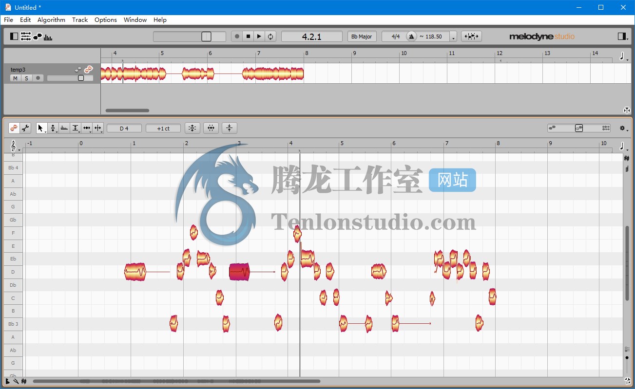Solo the temp3 track
This screenshot has height=389, width=635.
[26, 78]
